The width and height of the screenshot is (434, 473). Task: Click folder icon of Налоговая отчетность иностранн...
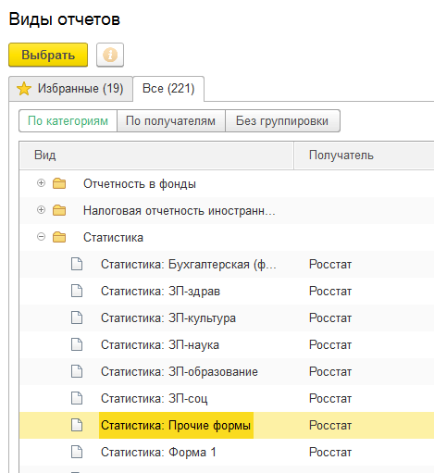(x=59, y=210)
